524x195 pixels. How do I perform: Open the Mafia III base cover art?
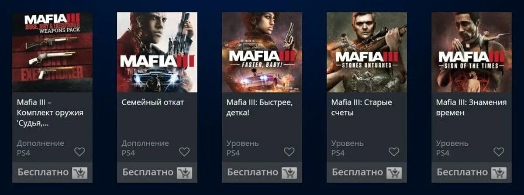[x=157, y=52]
